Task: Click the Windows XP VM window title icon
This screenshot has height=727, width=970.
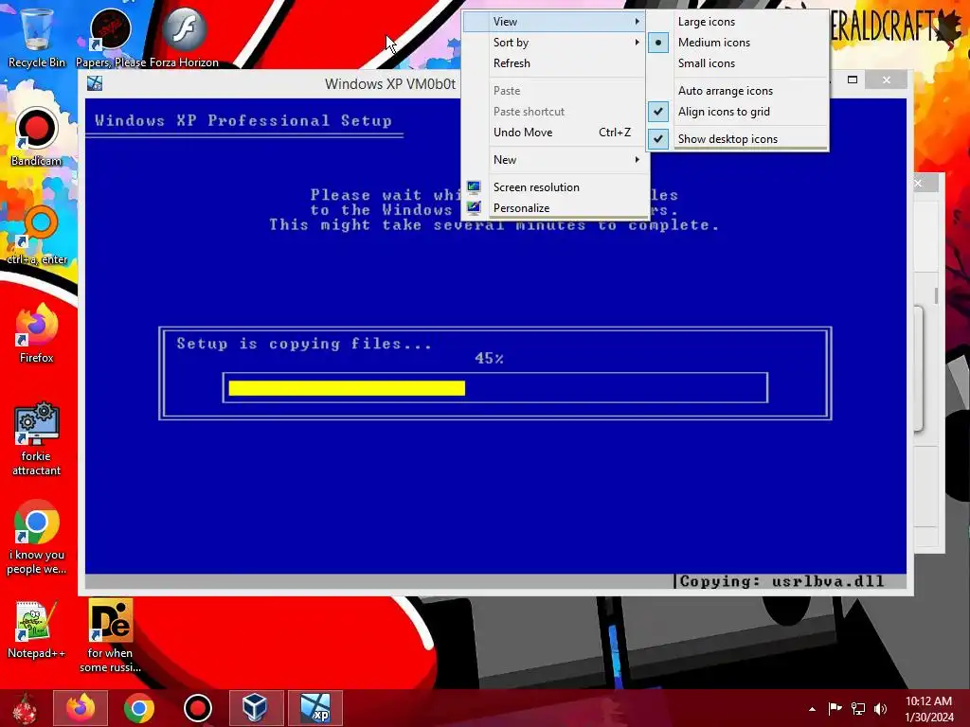Action: point(95,83)
